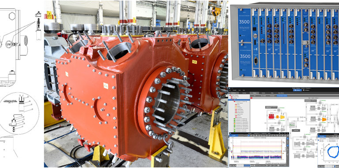Select the orange gearbox beside the red machine
This screenshot has height=168, width=339.
point(277,117)
